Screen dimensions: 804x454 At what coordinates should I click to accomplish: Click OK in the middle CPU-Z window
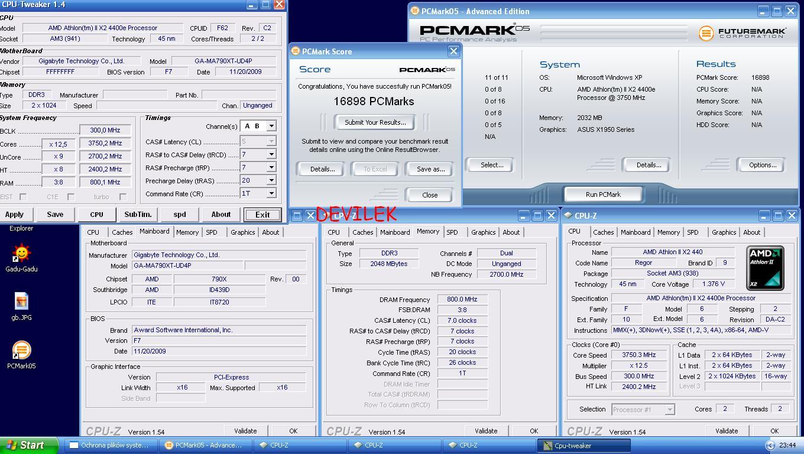[534, 431]
